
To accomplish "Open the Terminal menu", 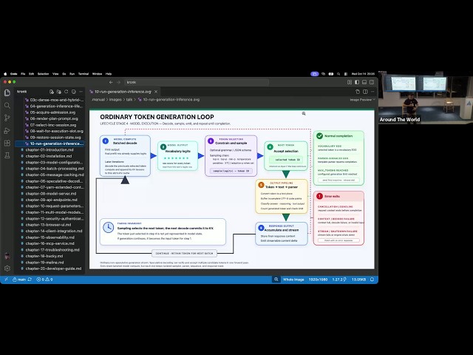I will (x=84, y=74).
